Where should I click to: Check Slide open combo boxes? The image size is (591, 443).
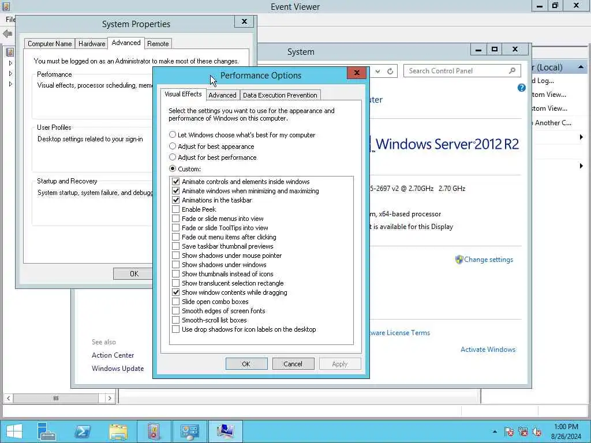tap(175, 301)
